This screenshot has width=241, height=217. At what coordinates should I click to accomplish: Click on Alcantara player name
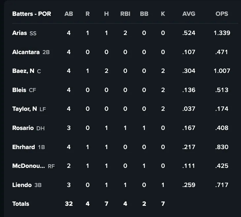[x=26, y=52]
